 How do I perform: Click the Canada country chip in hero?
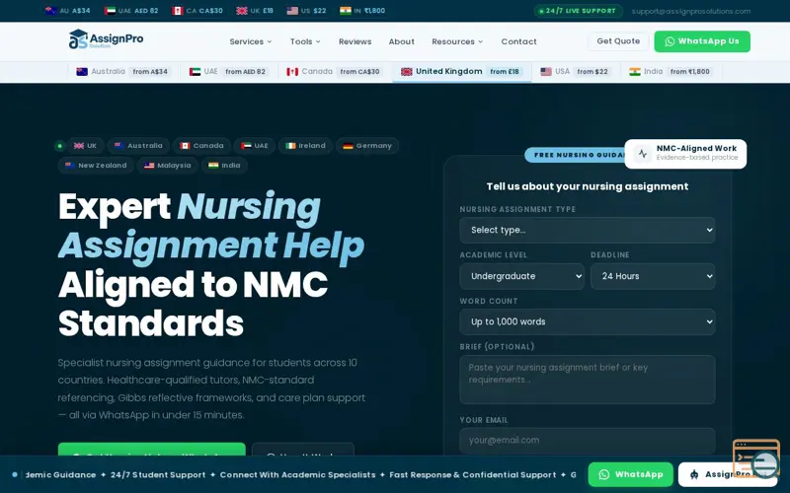click(201, 146)
